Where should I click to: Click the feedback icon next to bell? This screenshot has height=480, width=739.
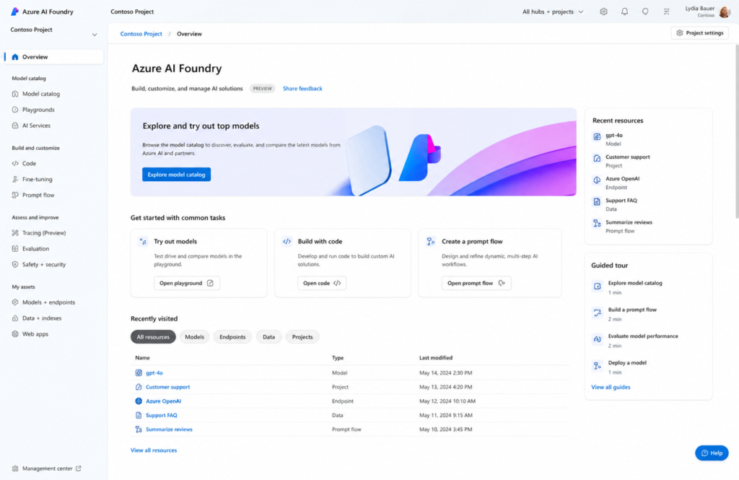tap(645, 12)
